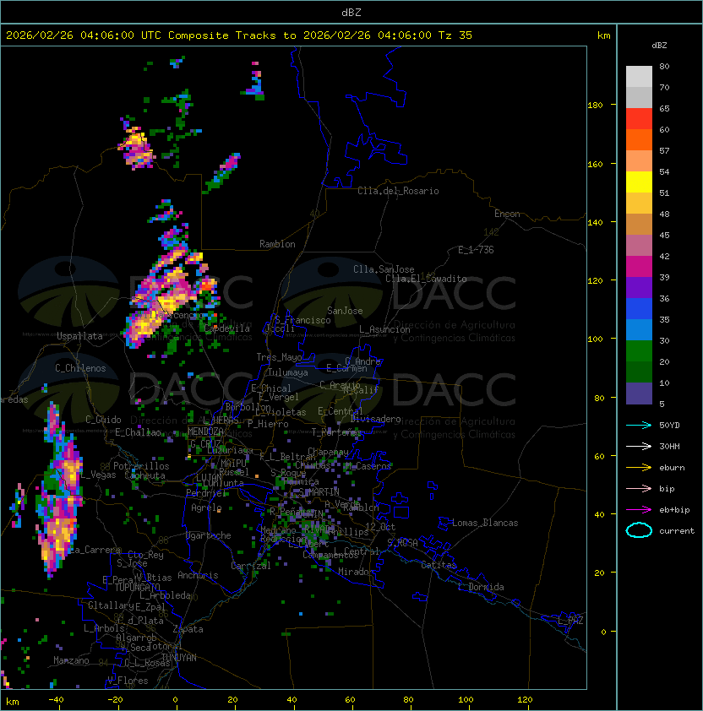Click the 'eburn' legend label
The width and height of the screenshot is (703, 711).
click(x=672, y=468)
